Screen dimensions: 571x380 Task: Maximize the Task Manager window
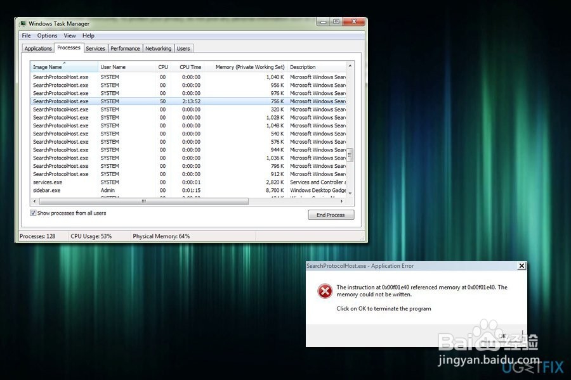[336, 22]
